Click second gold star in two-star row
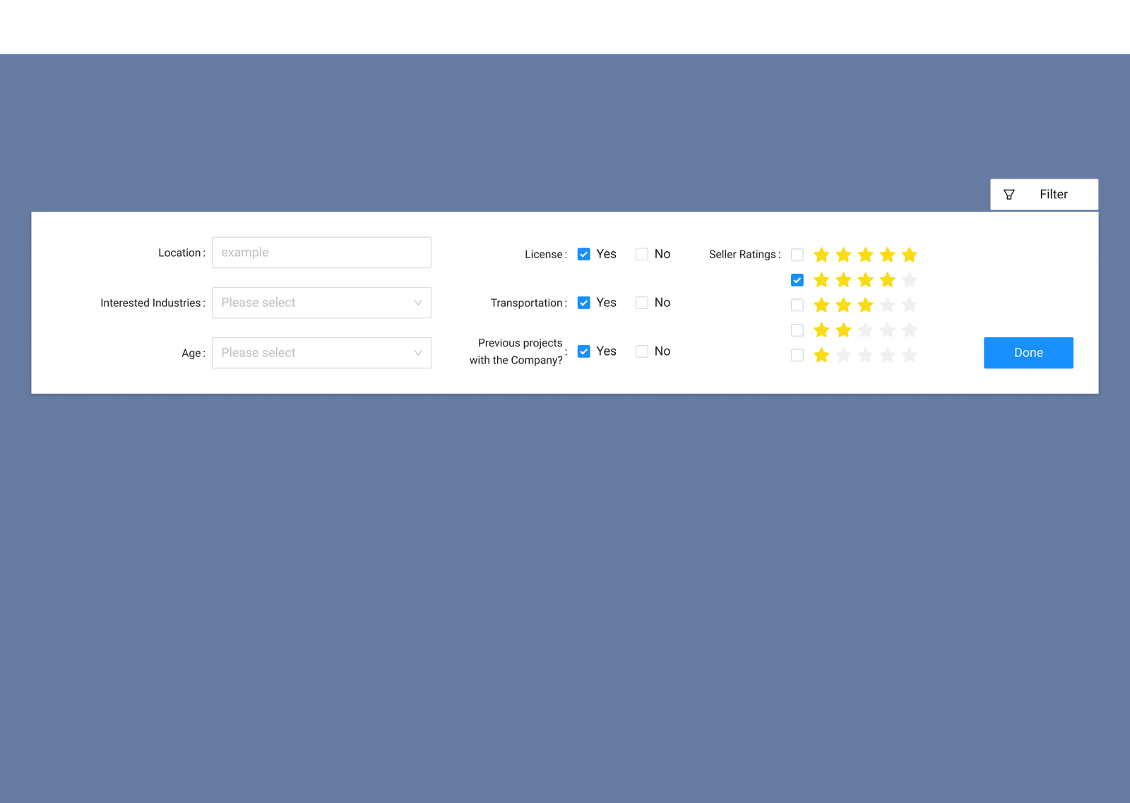The height and width of the screenshot is (803, 1130). (843, 330)
